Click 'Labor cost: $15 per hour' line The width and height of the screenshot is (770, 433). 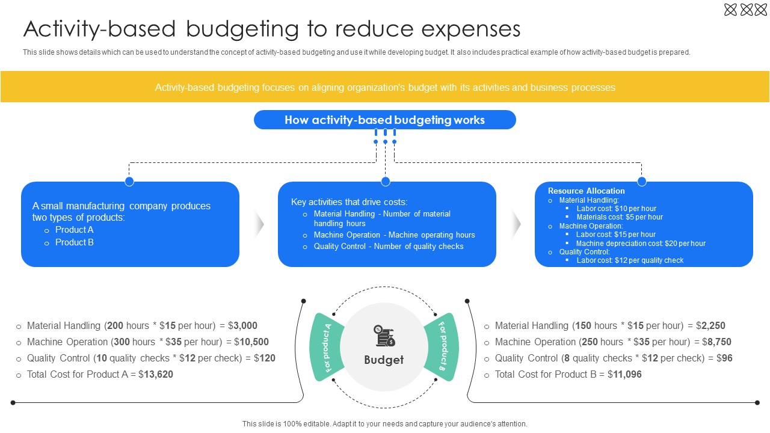coord(616,235)
